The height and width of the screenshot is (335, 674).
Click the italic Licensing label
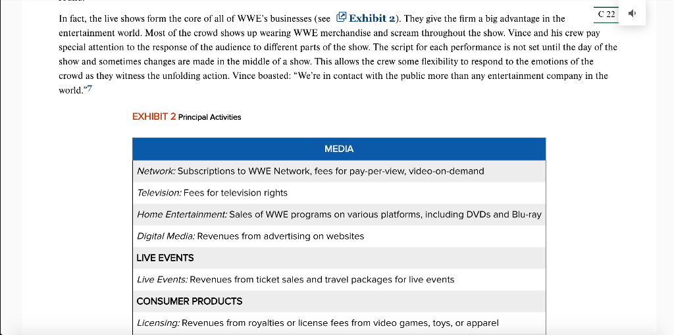coord(158,323)
